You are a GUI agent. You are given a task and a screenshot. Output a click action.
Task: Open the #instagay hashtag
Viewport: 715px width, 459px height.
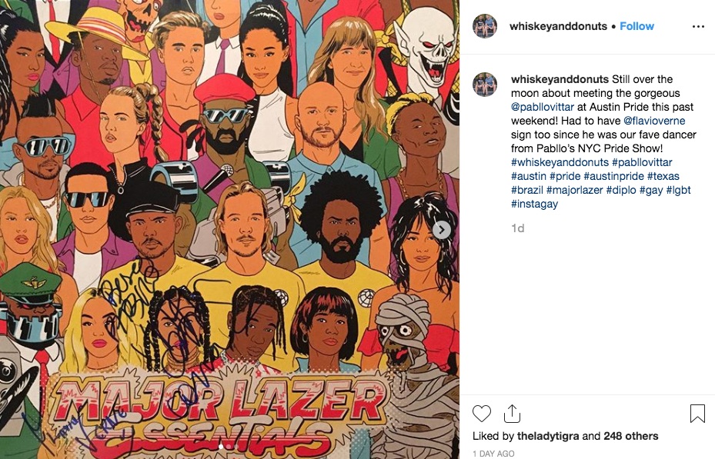(534, 204)
